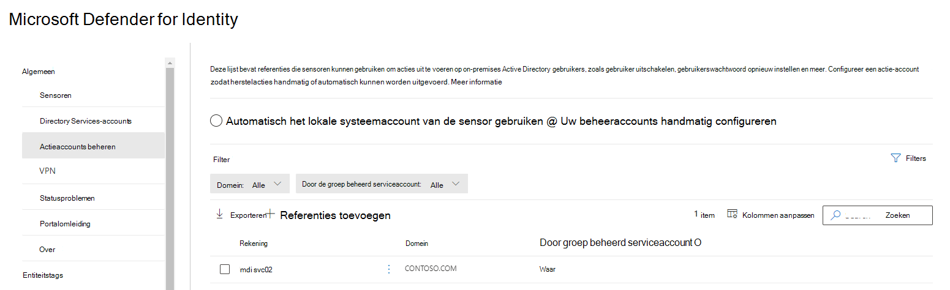Click the sidebar vertical scrollbar thumb
The height and width of the screenshot is (290, 950).
point(170,177)
